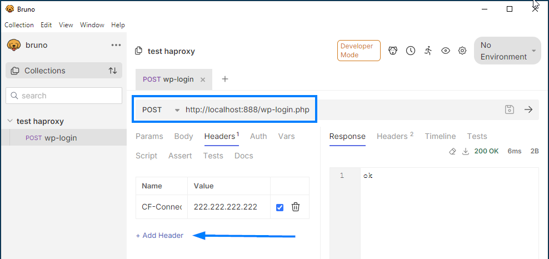Add a new request tab with plus

pyautogui.click(x=225, y=79)
